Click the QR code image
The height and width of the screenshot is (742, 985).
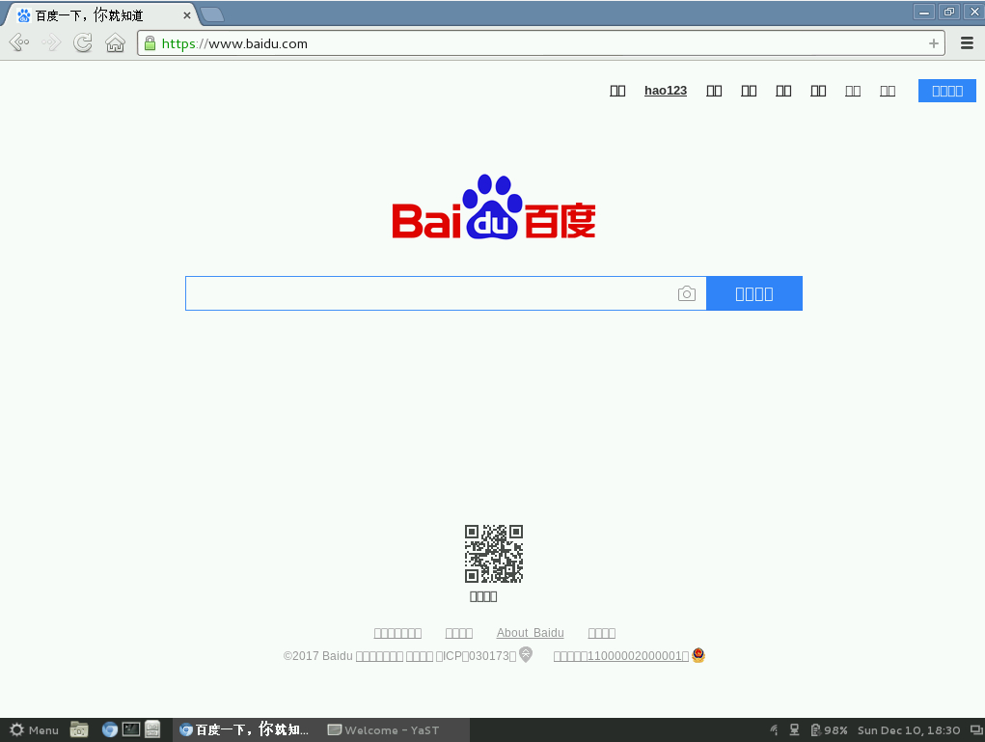click(x=494, y=554)
